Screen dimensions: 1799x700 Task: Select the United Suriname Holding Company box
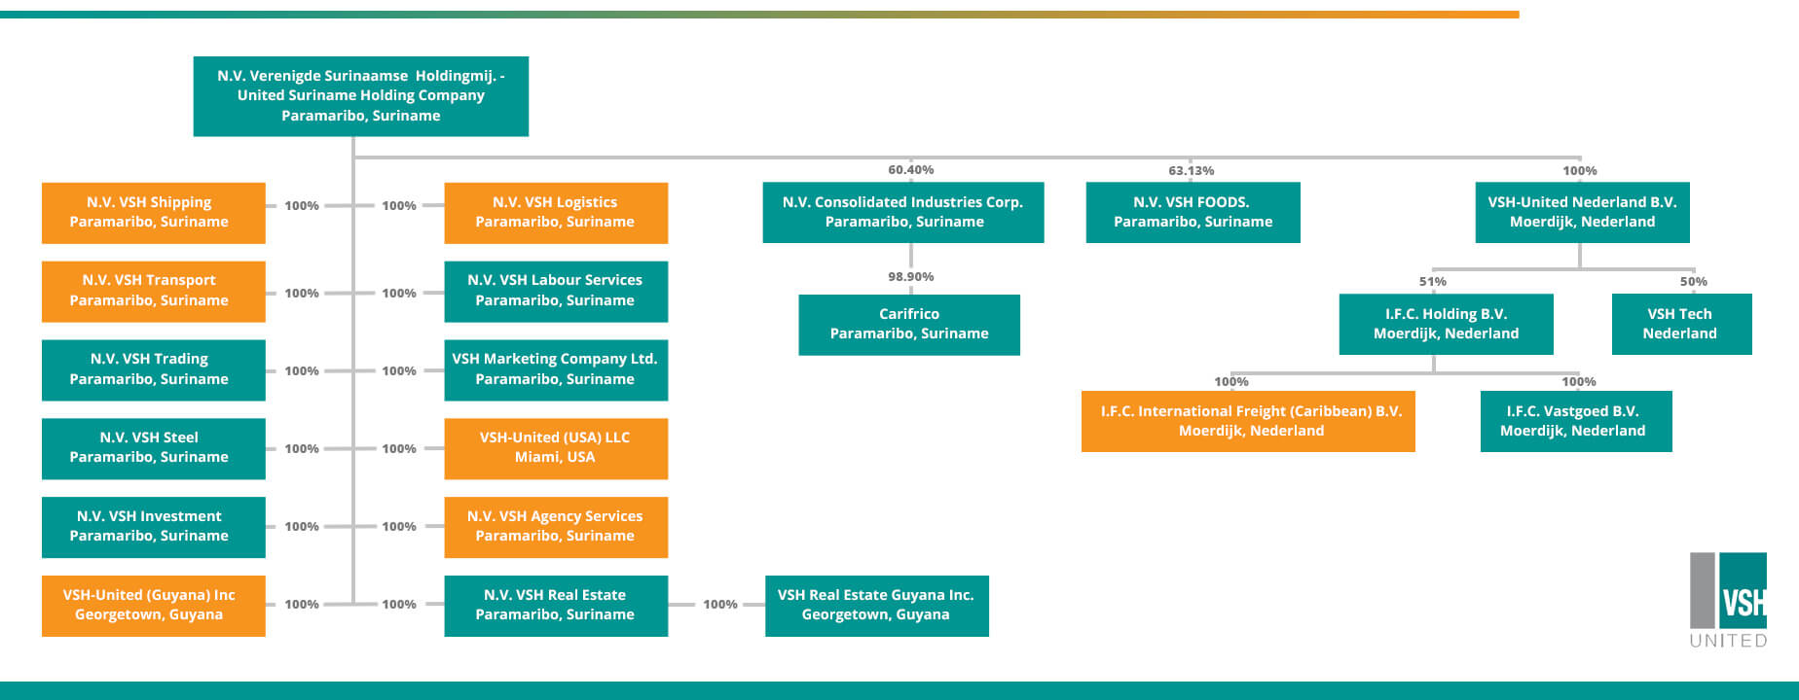click(x=360, y=95)
